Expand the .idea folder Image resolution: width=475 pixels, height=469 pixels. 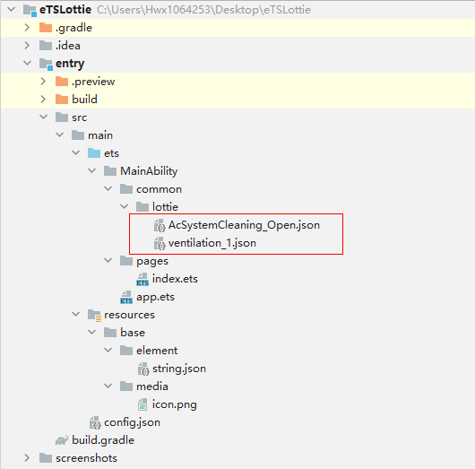coord(27,46)
